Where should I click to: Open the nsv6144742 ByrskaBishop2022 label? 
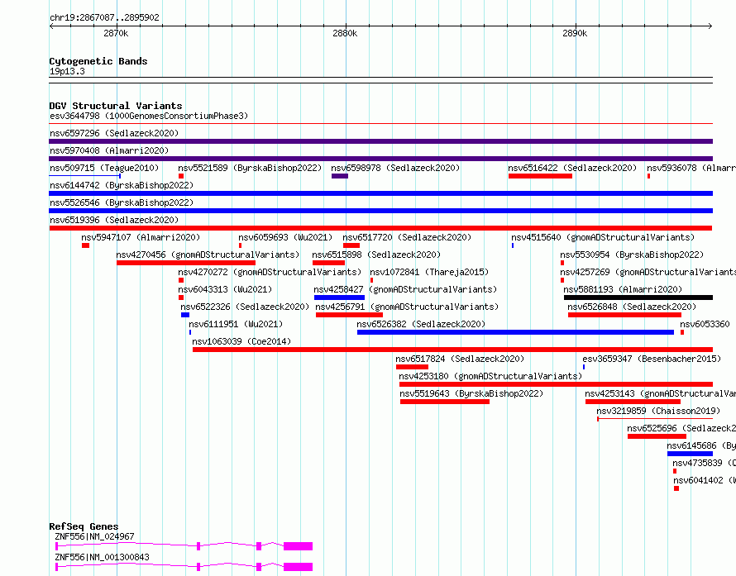122,185
